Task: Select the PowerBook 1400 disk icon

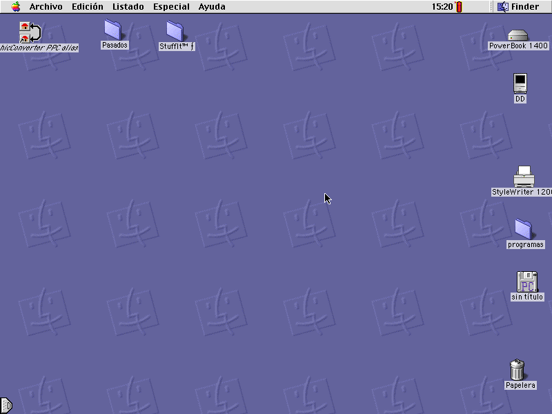Action: click(518, 35)
